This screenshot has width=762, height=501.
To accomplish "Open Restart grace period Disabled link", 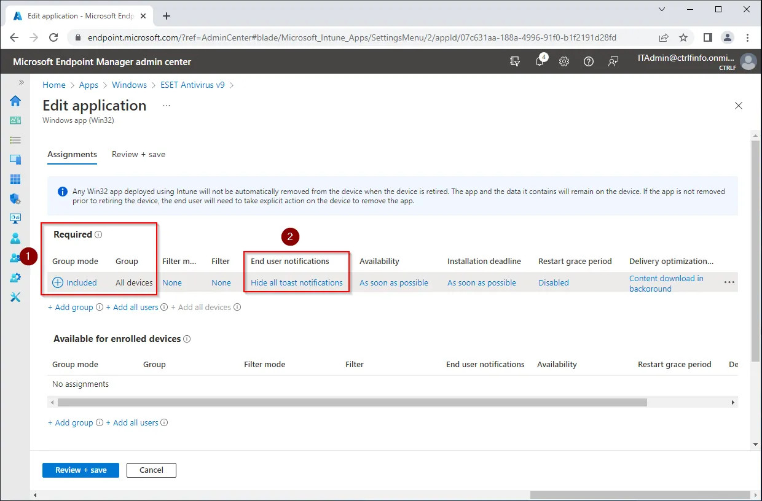I will click(x=554, y=283).
